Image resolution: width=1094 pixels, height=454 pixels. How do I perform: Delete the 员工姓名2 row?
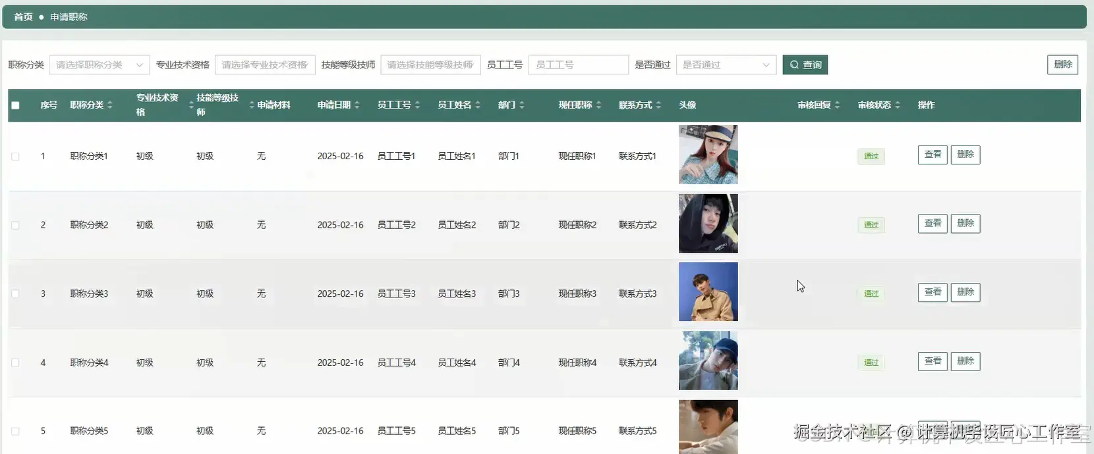(x=965, y=224)
